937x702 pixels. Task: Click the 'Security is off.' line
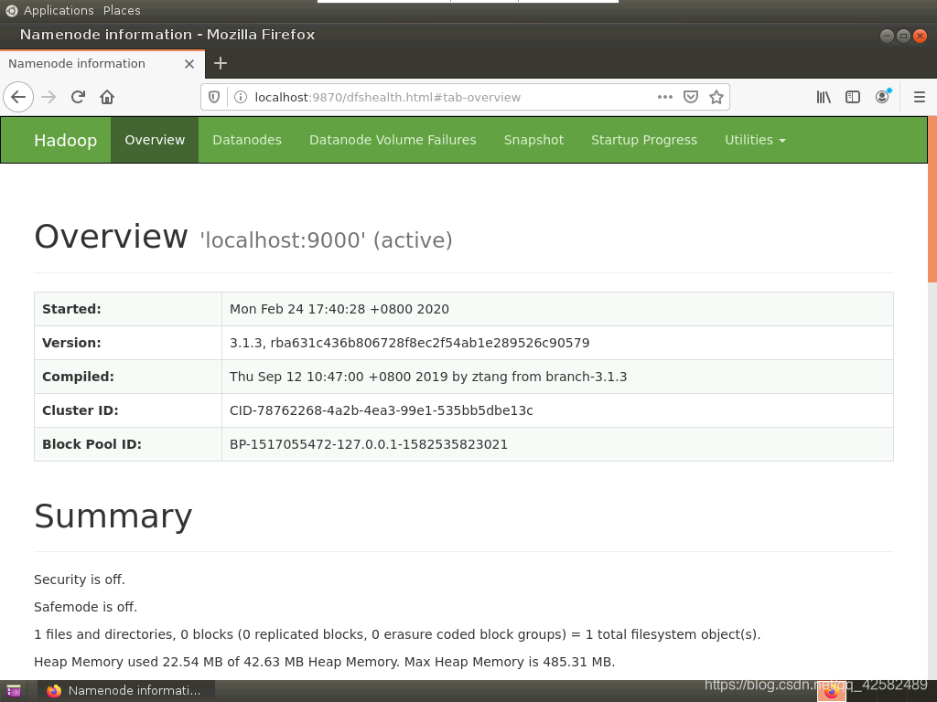(x=80, y=580)
